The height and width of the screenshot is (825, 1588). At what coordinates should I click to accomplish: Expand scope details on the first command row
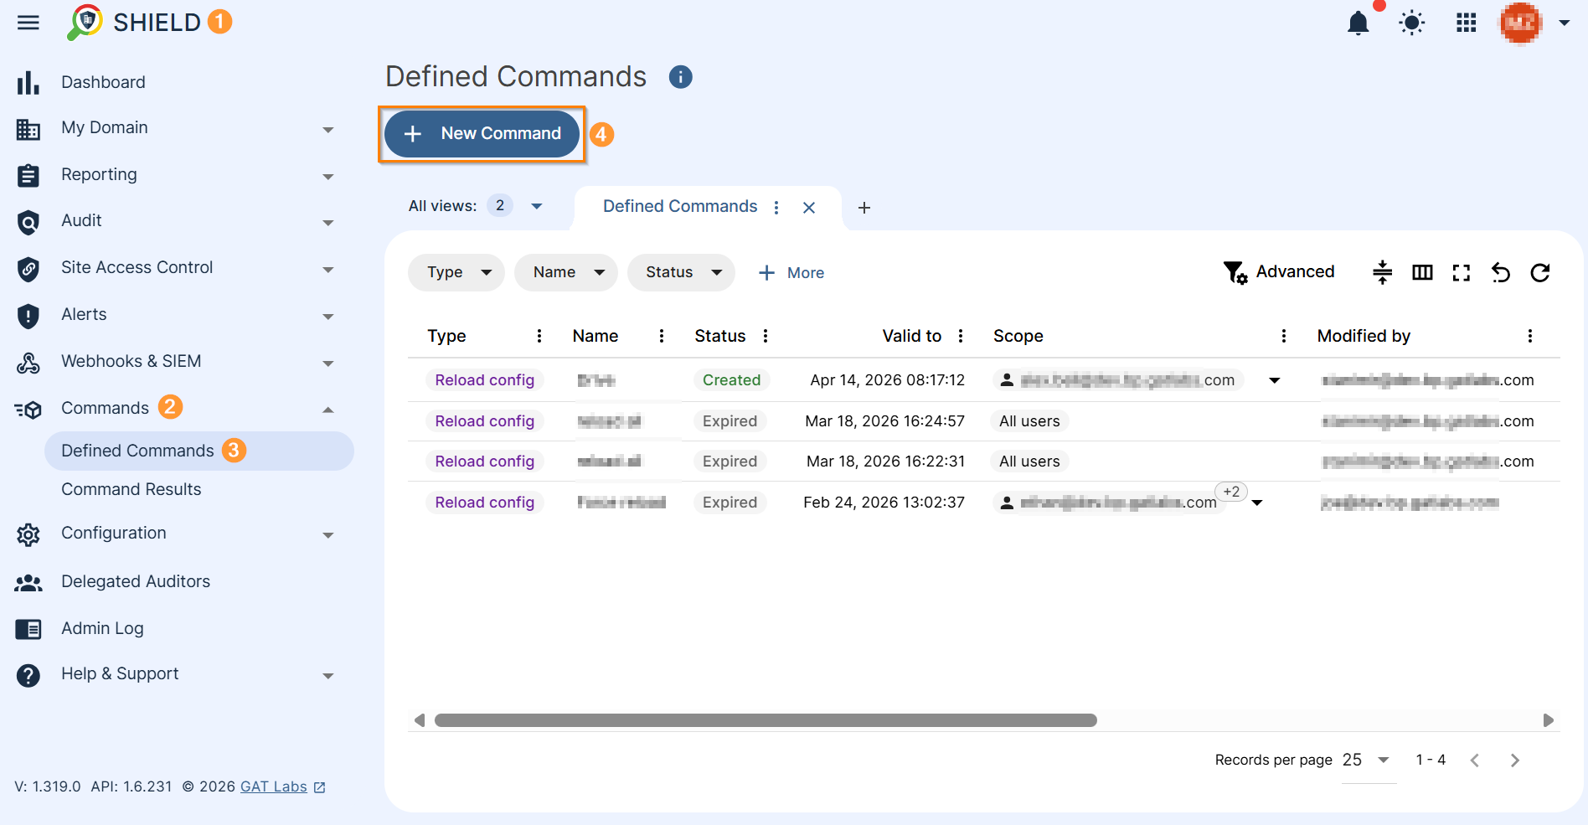[x=1274, y=379]
